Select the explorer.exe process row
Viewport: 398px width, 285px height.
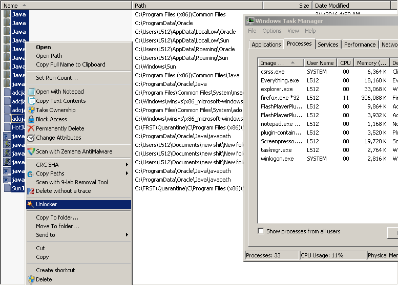[x=327, y=89]
